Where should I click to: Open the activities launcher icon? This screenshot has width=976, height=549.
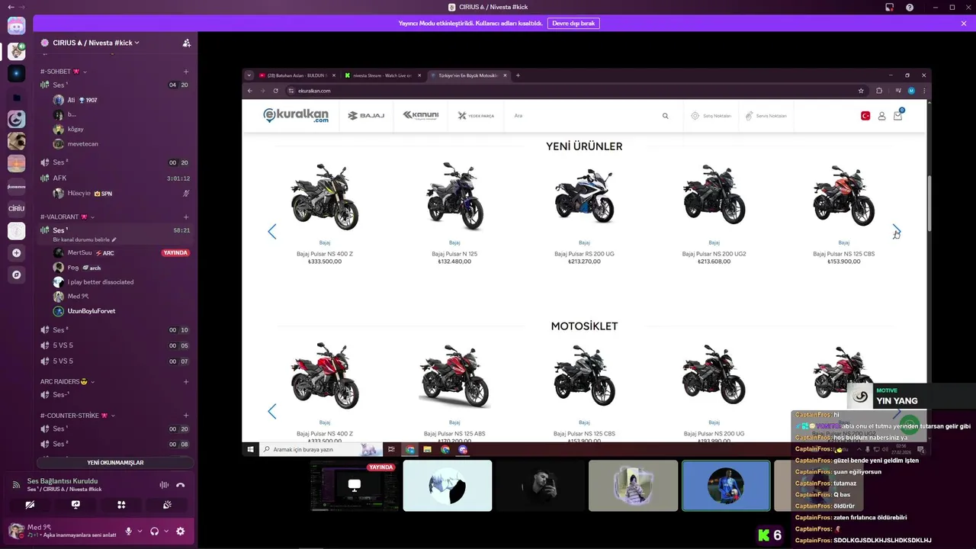coord(121,505)
